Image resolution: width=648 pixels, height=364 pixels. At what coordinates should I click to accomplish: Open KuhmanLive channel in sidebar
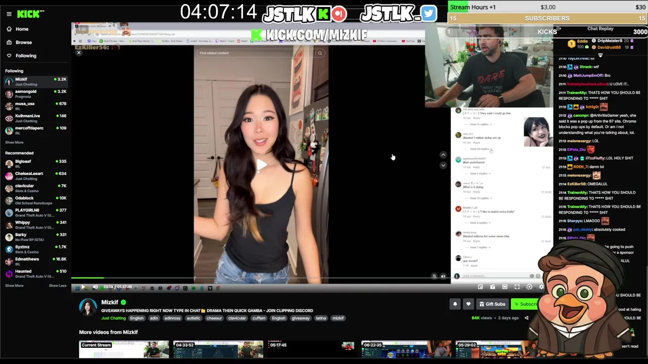pyautogui.click(x=35, y=118)
